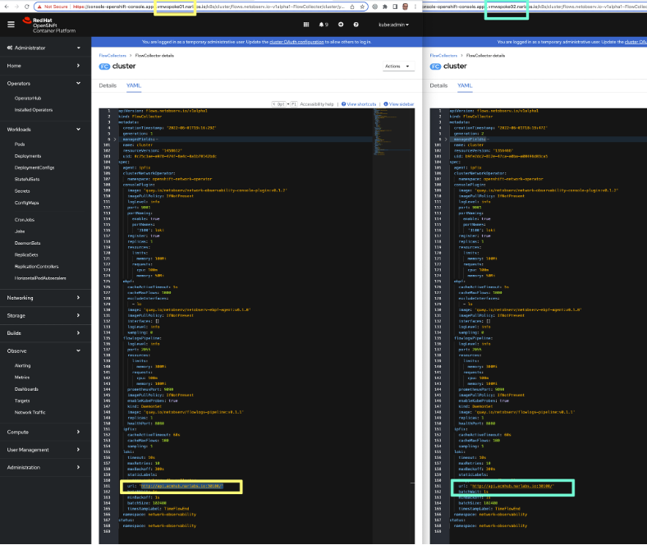Expand the Networking section in sidebar
This screenshot has height=545, width=647.
click(45, 298)
